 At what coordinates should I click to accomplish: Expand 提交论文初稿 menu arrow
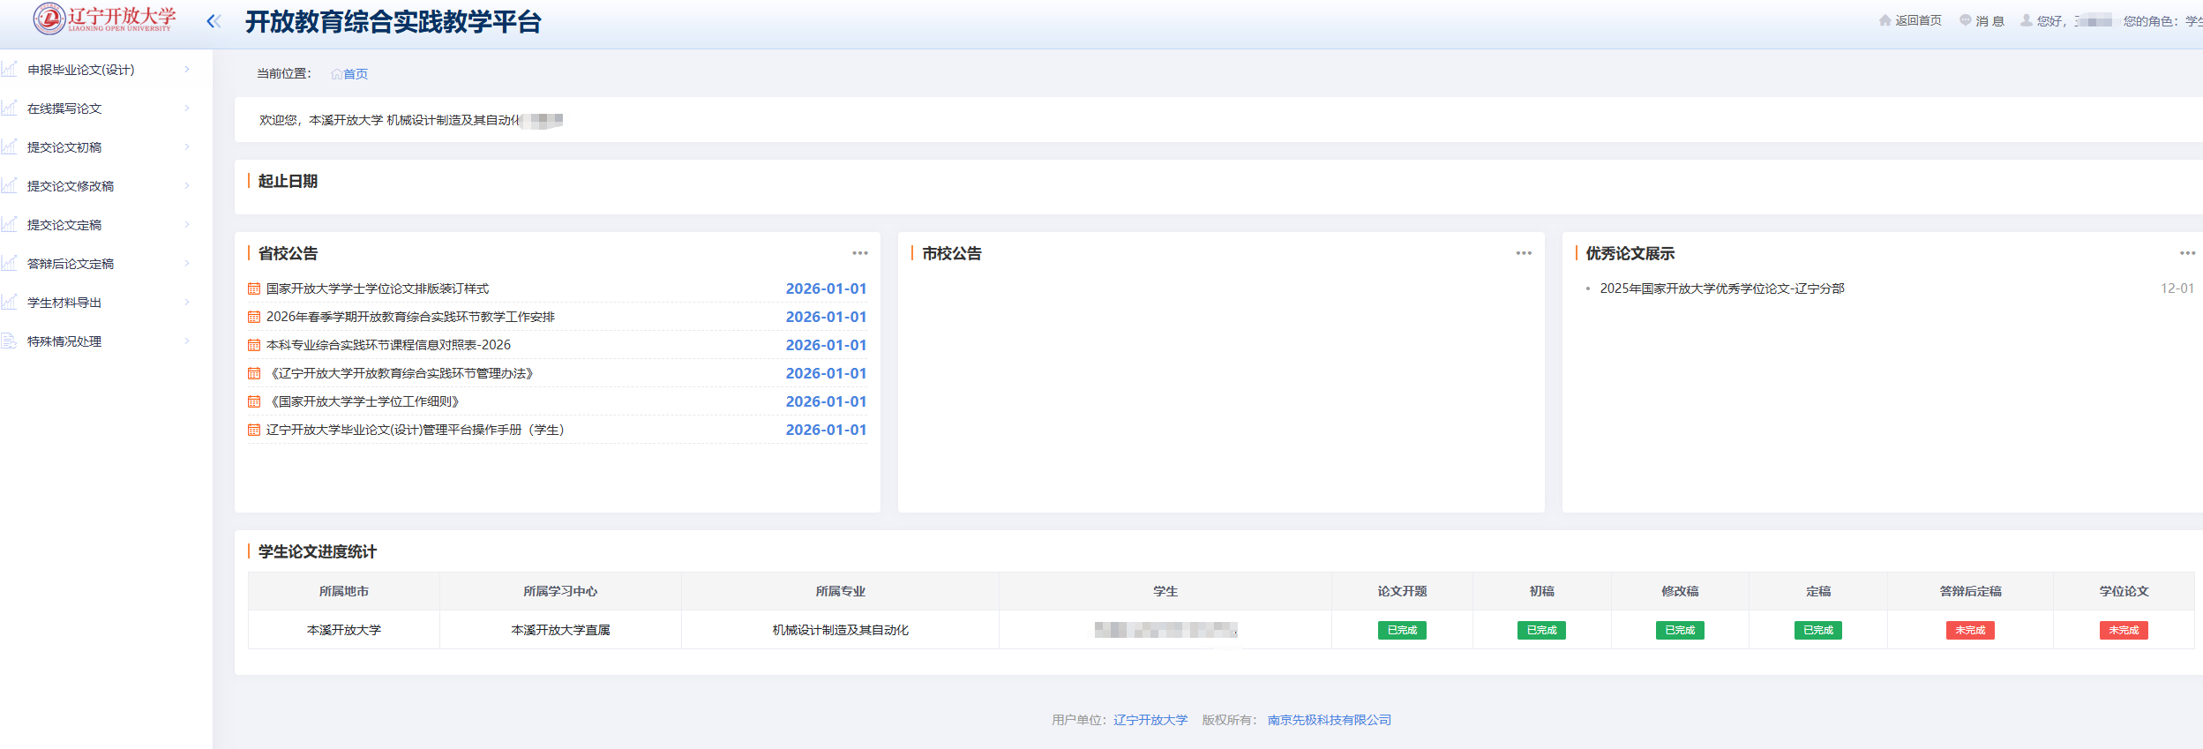coord(187,146)
